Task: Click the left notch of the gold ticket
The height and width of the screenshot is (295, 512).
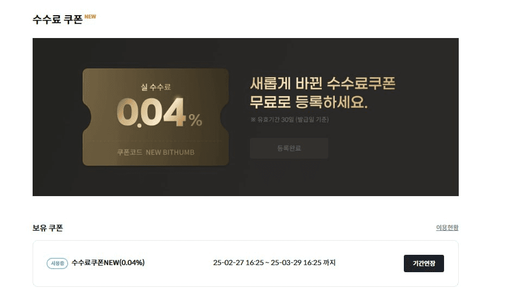Action: tap(86, 117)
